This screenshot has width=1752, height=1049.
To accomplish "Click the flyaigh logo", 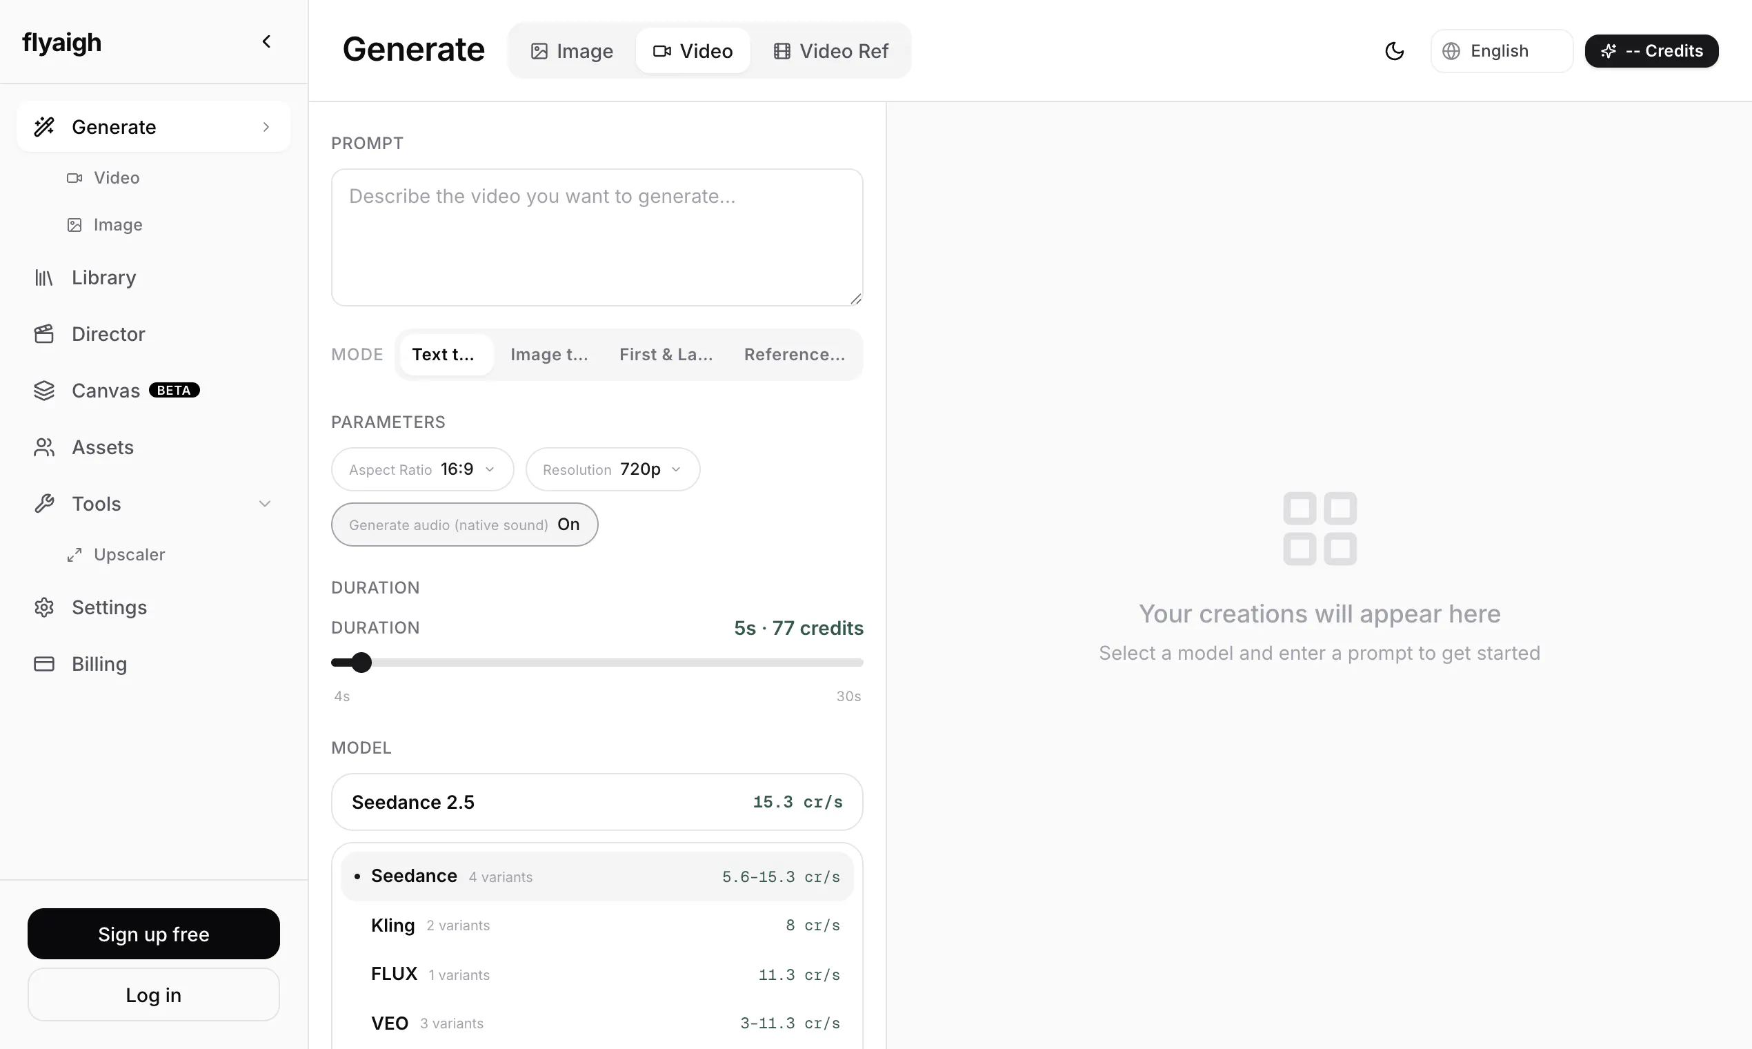I will pos(62,42).
